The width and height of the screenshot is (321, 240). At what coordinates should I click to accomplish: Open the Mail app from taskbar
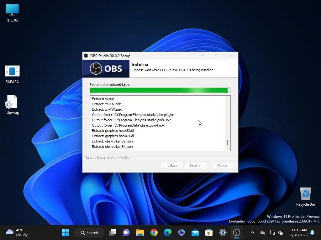(195, 232)
